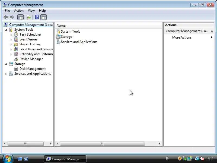217x163 pixels.
Task: Open the Help menu
Action: point(42,11)
